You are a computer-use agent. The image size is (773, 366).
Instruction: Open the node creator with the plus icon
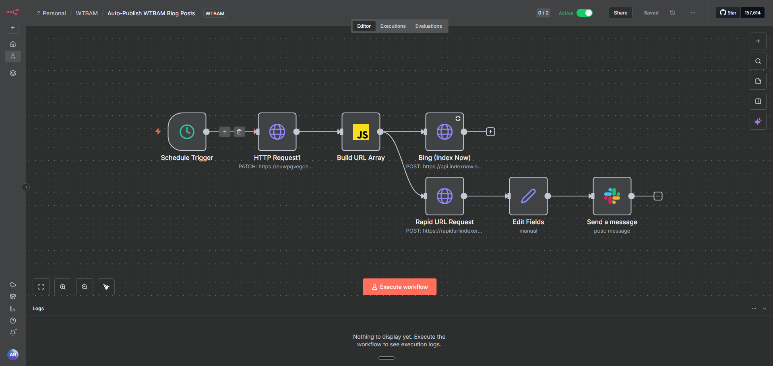(758, 41)
